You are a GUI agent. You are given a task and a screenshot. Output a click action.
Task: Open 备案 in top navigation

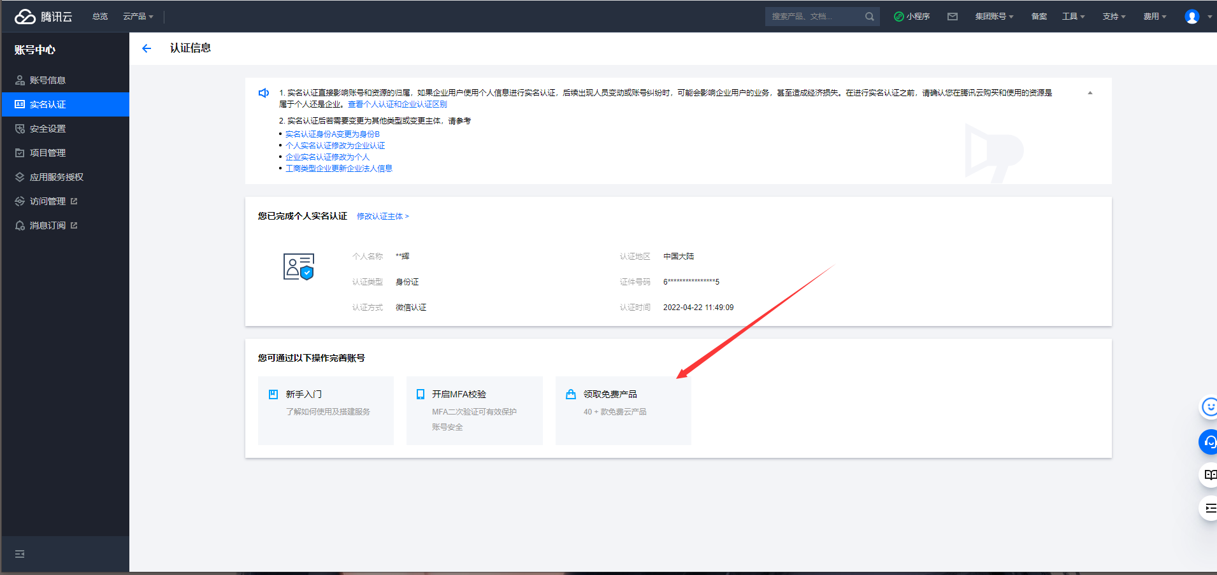pos(1039,17)
